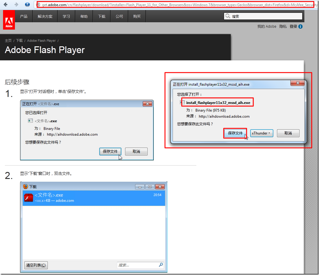
Task: Click the blue go button beside address bar
Action: [x=27, y=5]
